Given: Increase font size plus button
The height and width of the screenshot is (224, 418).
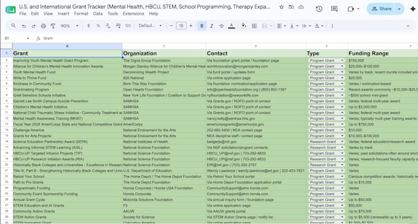Looking at the screenshot, I should click(191, 26).
